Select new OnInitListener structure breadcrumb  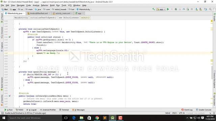point(69,18)
